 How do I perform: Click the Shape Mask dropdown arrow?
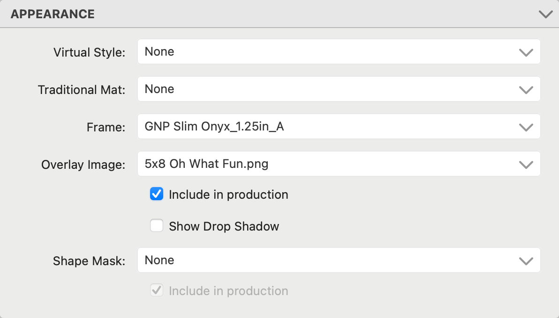pos(526,260)
